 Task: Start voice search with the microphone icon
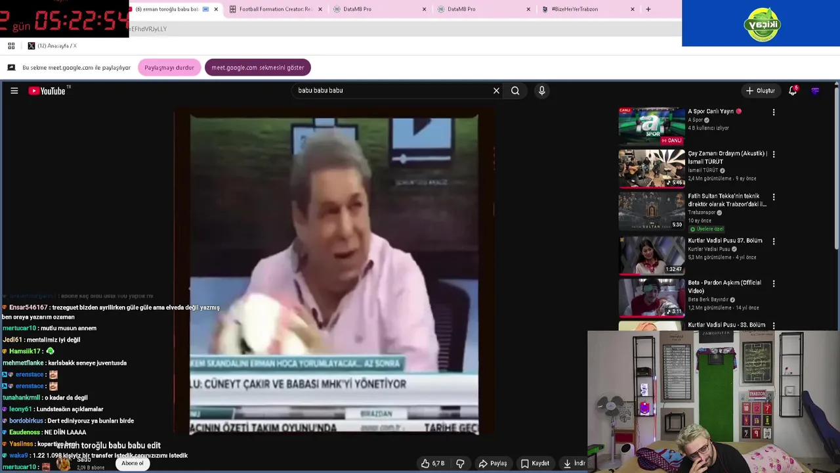pyautogui.click(x=541, y=91)
